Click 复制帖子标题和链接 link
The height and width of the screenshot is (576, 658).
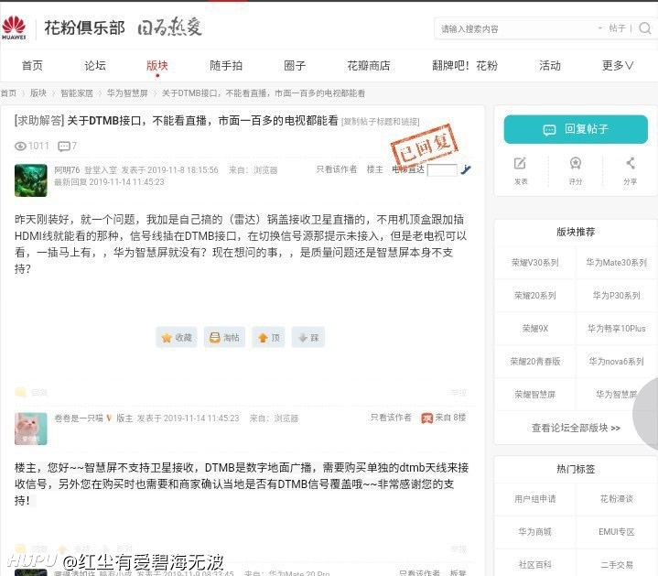tap(381, 122)
